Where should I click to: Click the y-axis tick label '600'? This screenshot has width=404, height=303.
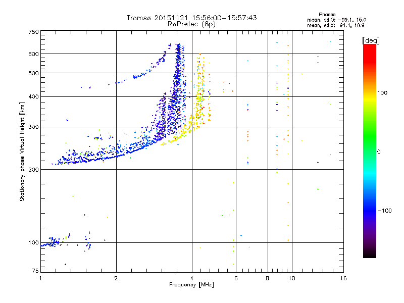pos(33,54)
